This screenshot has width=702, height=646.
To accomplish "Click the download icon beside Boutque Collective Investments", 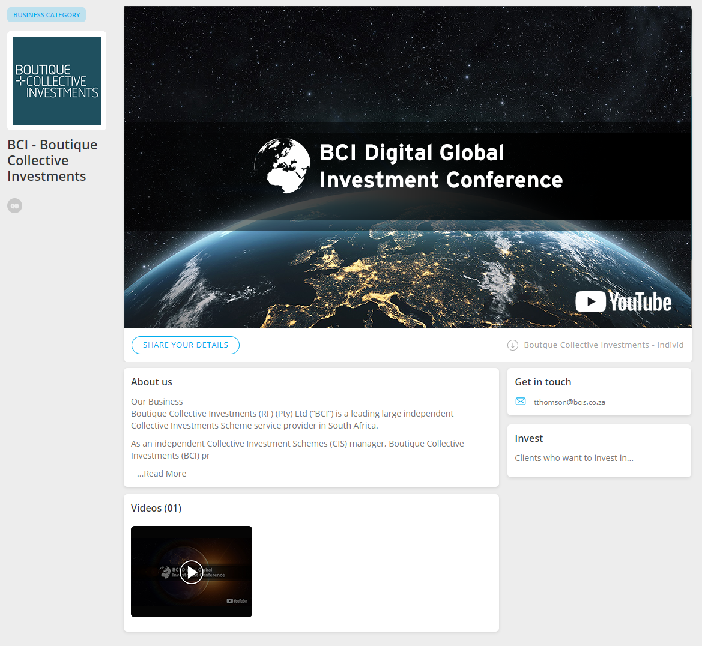I will (513, 345).
